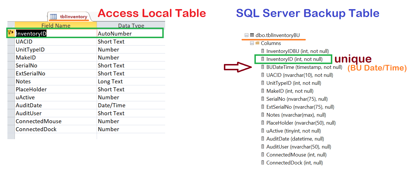The image size is (409, 171).
Task: Open the Number type for UnitTypeID
Action: 131,50
